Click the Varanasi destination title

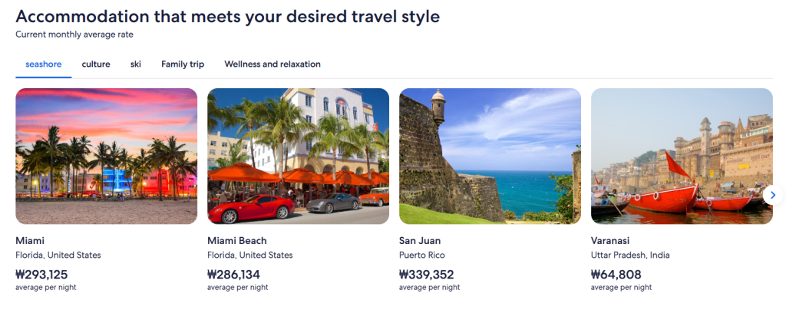point(612,240)
